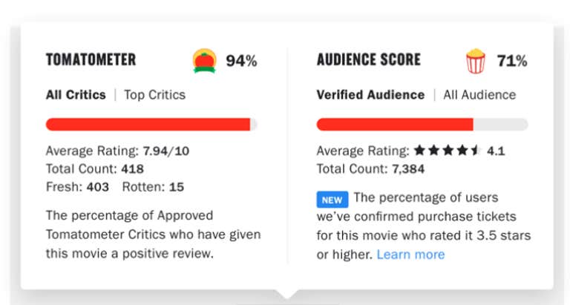Click the TOMATOMETER heading
Image resolution: width=570 pixels, height=305 pixels.
click(91, 59)
